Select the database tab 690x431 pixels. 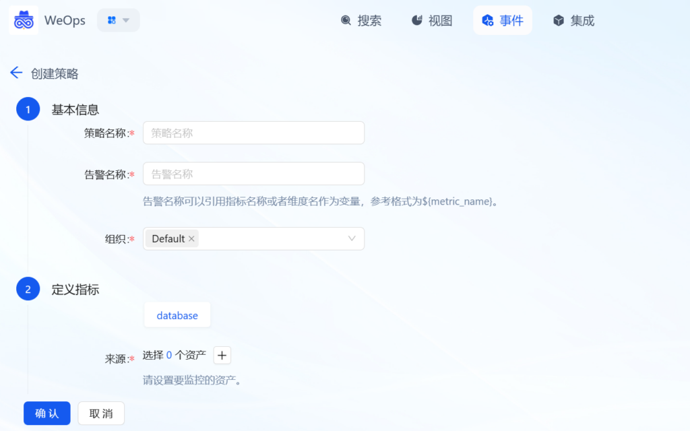pos(177,315)
